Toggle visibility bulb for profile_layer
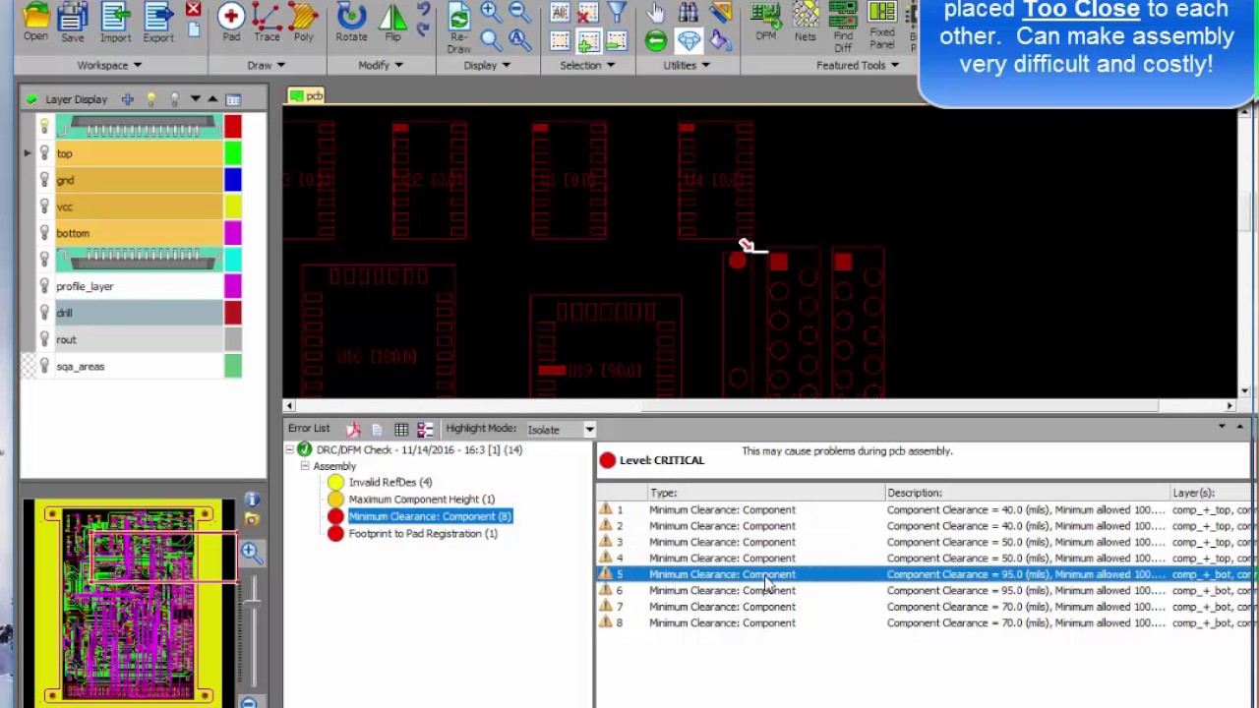 coord(44,286)
